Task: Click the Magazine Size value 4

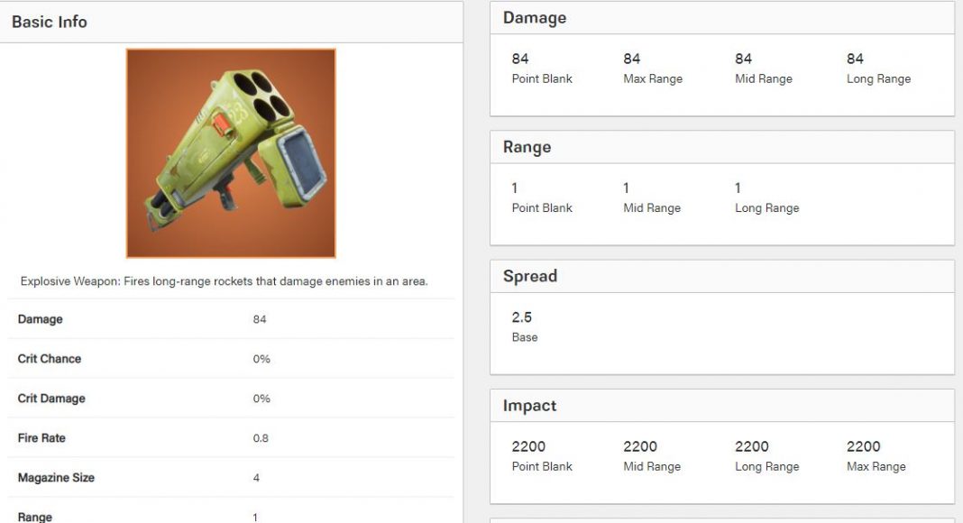Action: click(256, 478)
